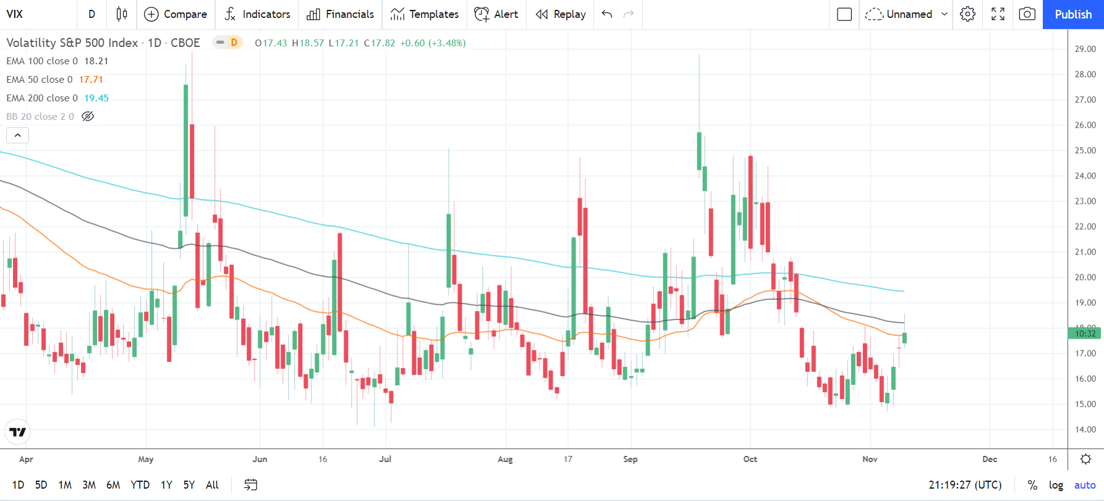
Task: Click the undo arrow
Action: pyautogui.click(x=607, y=14)
